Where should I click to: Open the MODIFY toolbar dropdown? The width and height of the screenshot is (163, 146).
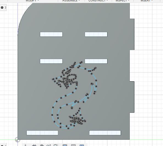point(32,1)
